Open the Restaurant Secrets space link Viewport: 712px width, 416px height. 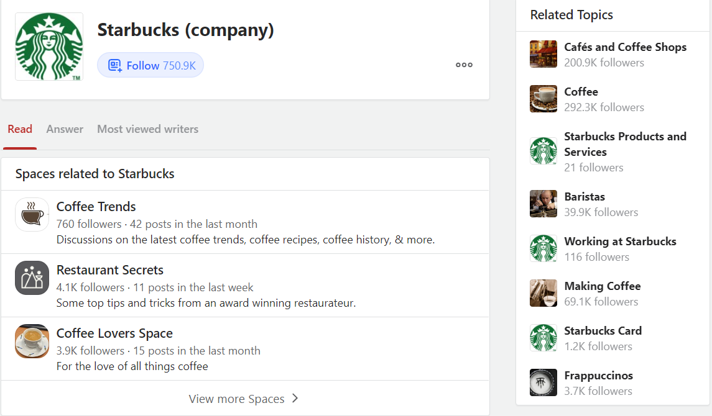point(110,270)
